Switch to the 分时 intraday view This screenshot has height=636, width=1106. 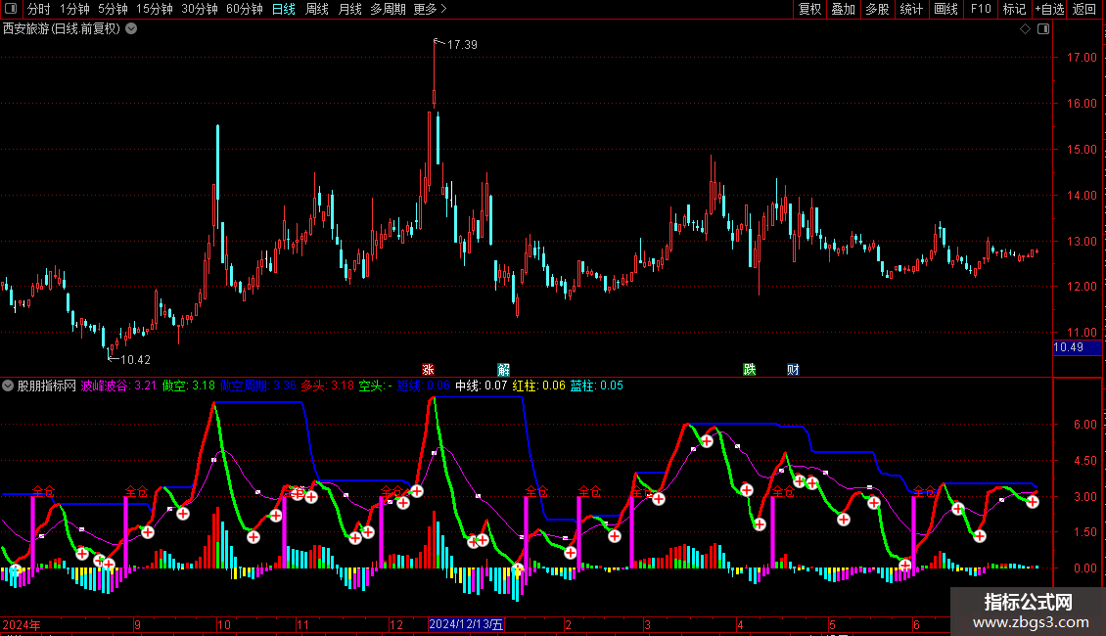[38, 9]
